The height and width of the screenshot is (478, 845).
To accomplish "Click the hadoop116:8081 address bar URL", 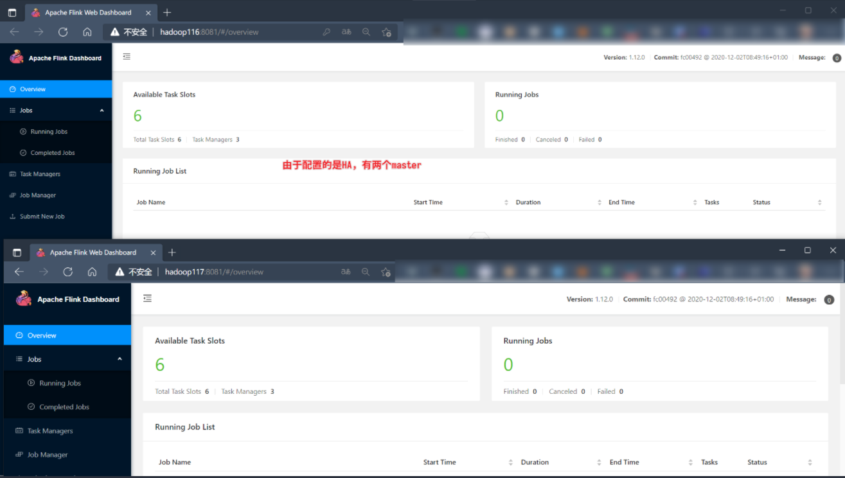I will click(x=209, y=32).
